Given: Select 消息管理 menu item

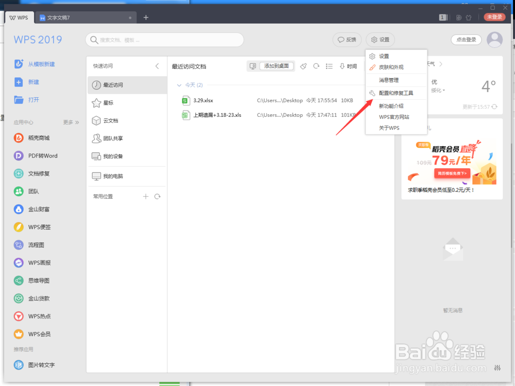Looking at the screenshot, I should (x=396, y=80).
